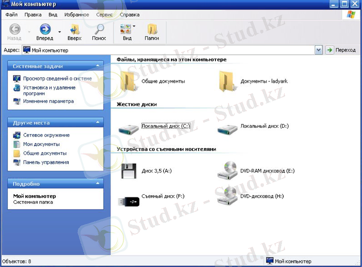This screenshot has height=267, width=362.
Task: Select the Диск 3,5 (A:) floppy icon
Action: pyautogui.click(x=129, y=171)
